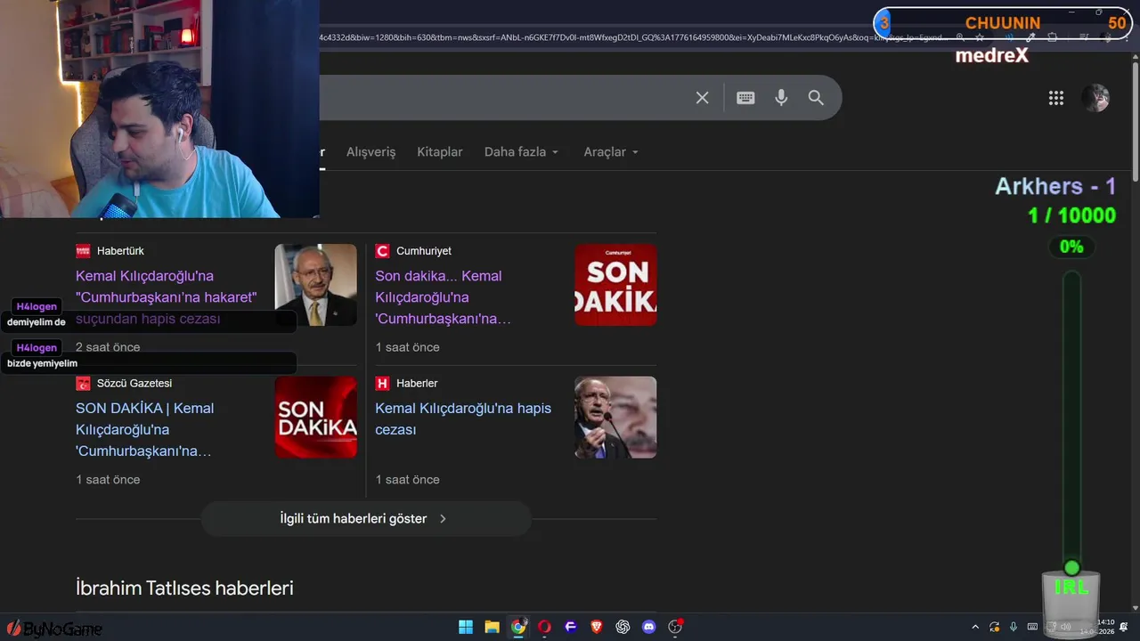This screenshot has height=641, width=1140.
Task: Open Haberler's Kılıçdaroğlu'na hapis cezası headline
Action: 463,418
